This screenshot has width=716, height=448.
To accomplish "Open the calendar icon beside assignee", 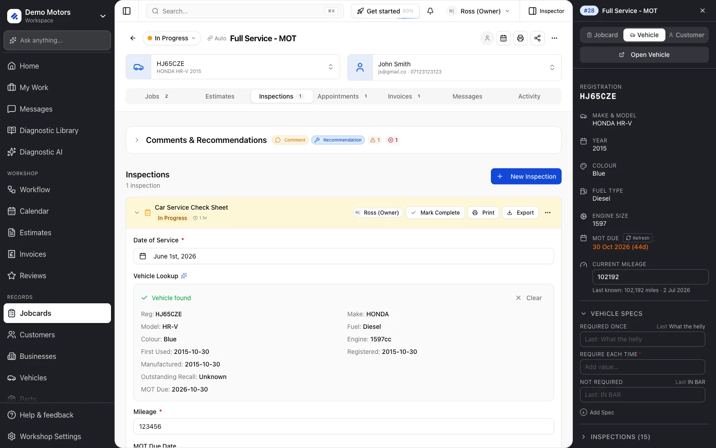I will [503, 39].
